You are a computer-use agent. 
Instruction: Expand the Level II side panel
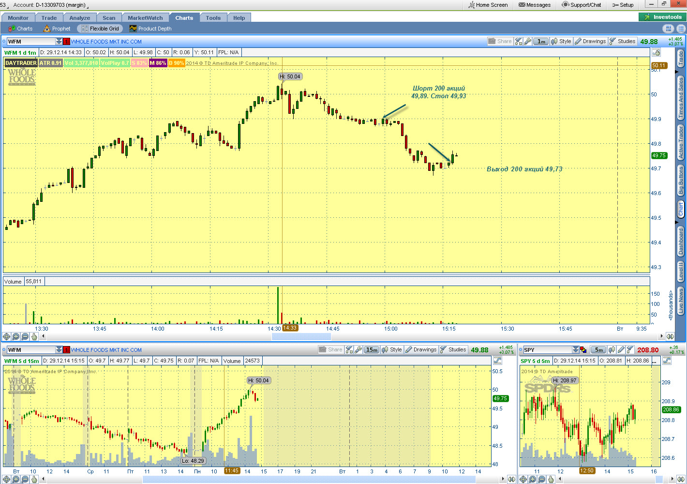(681, 272)
